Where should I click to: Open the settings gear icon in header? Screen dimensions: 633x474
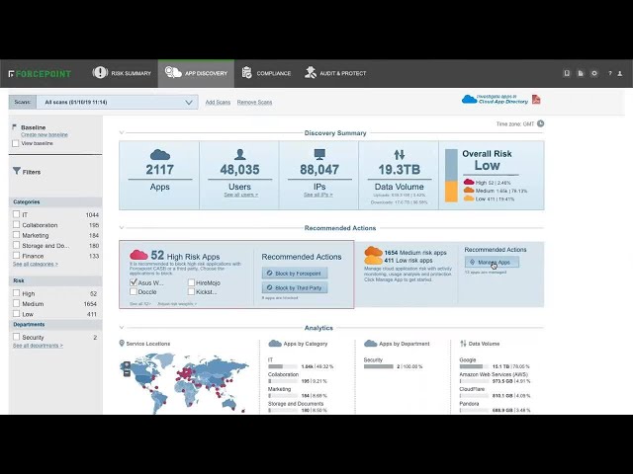[x=594, y=73]
